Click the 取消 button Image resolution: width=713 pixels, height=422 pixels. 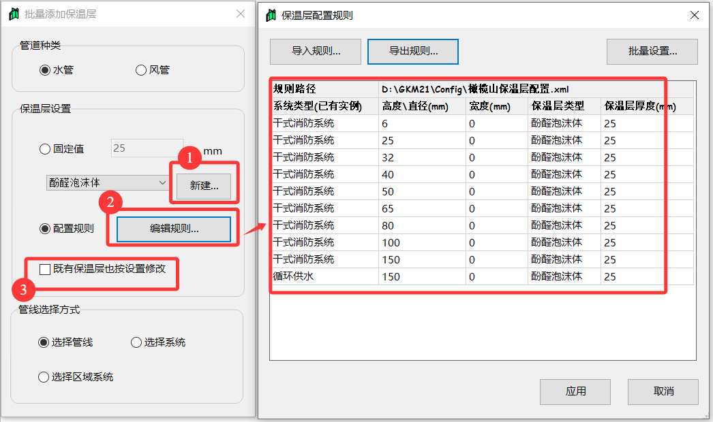point(663,391)
